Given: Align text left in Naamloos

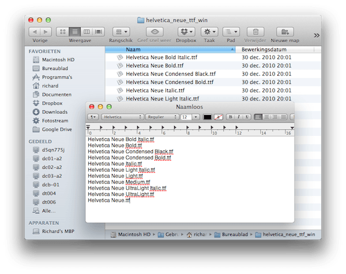Looking at the screenshot, I should coord(258,117).
